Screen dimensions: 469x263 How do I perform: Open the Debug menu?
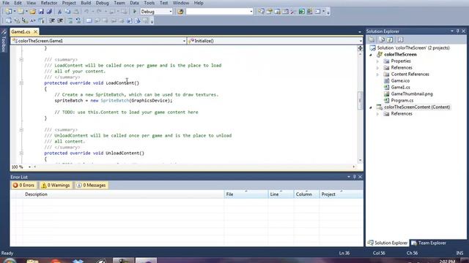click(103, 3)
